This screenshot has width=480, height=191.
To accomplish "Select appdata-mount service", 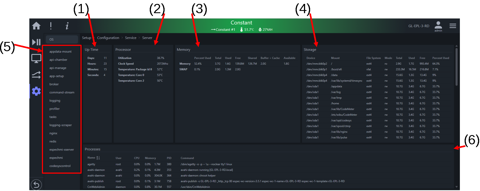I will click(60, 51).
